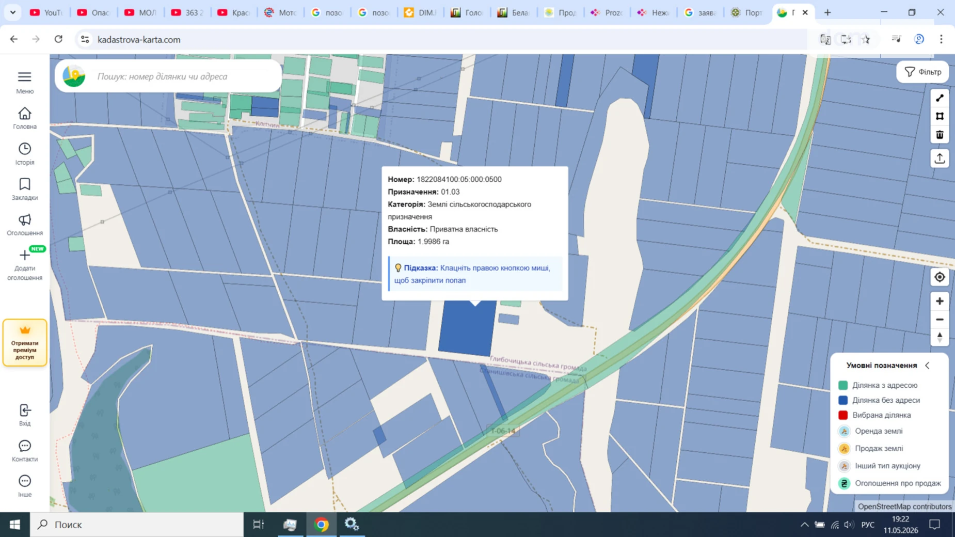This screenshot has height=537, width=955.
Task: Switch to the first YouTube browser tab
Action: pyautogui.click(x=46, y=12)
